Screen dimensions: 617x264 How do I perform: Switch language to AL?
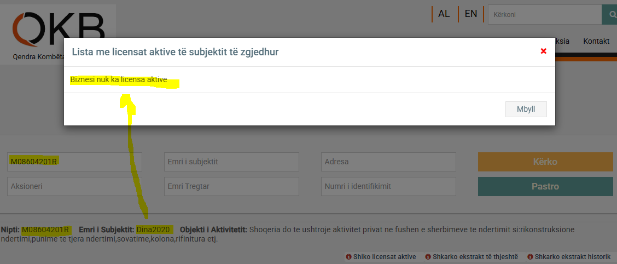click(444, 14)
